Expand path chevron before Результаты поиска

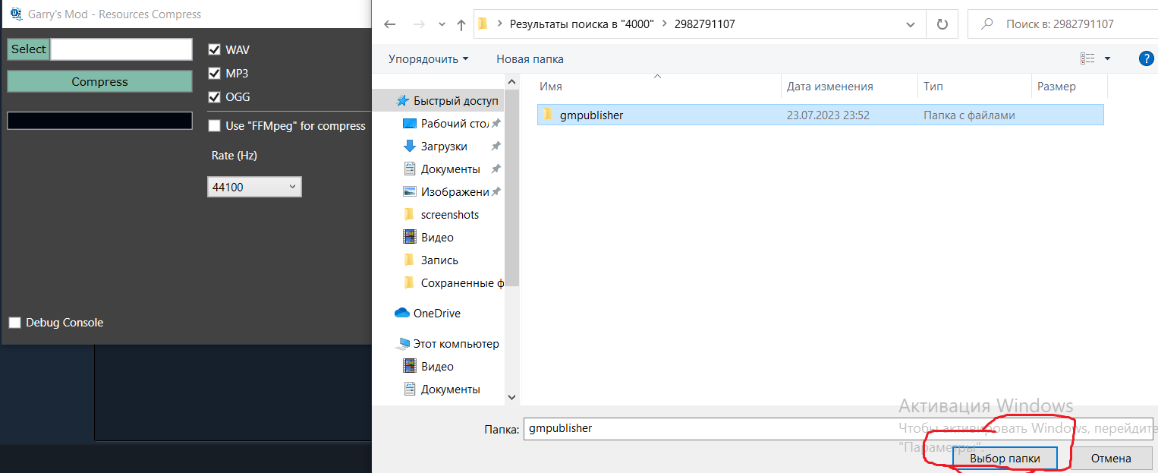(499, 24)
